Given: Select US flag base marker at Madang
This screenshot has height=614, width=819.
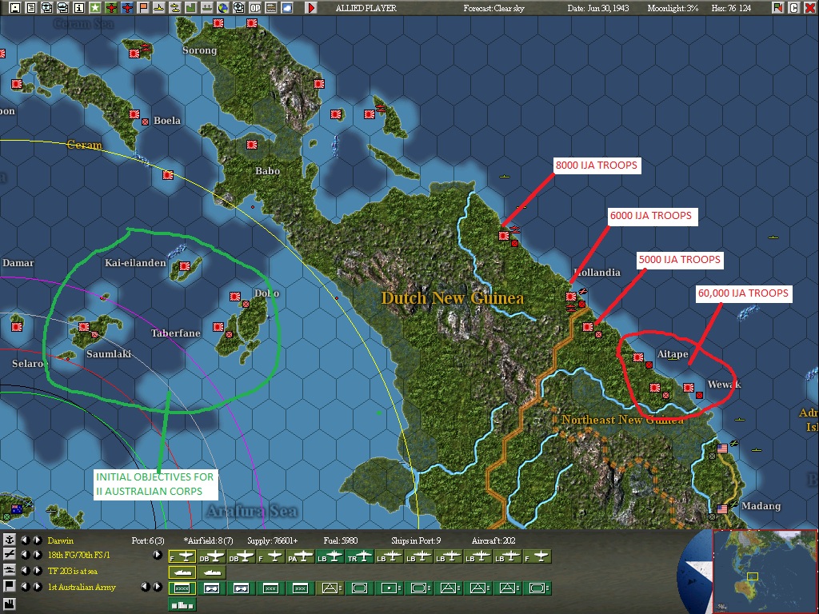Looking at the screenshot, I should (722, 508).
